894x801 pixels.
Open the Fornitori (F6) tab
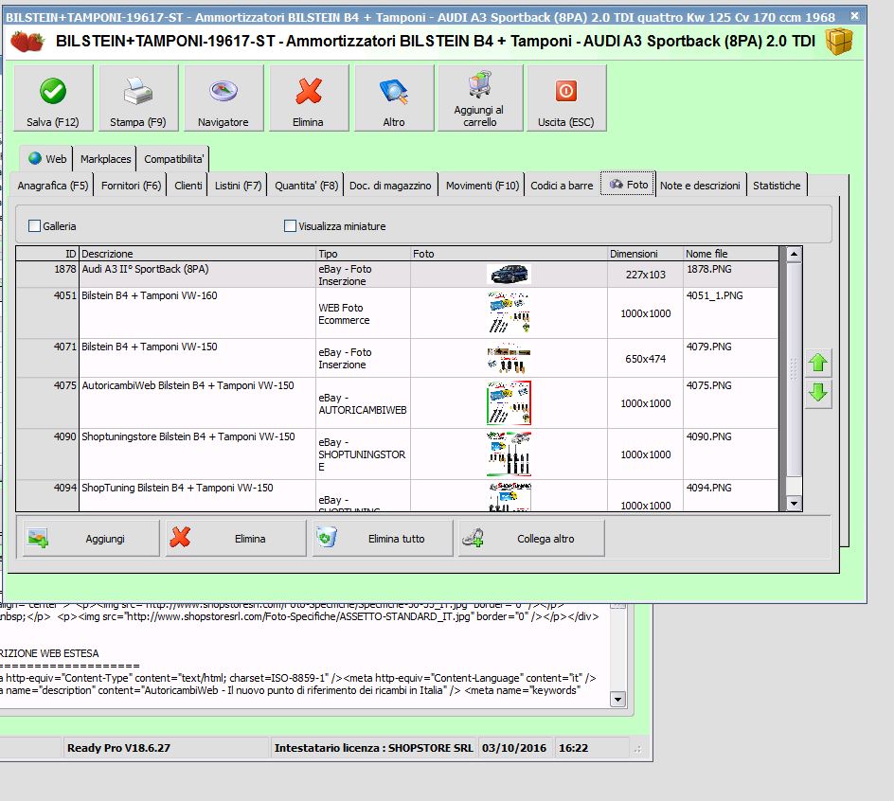click(x=131, y=186)
